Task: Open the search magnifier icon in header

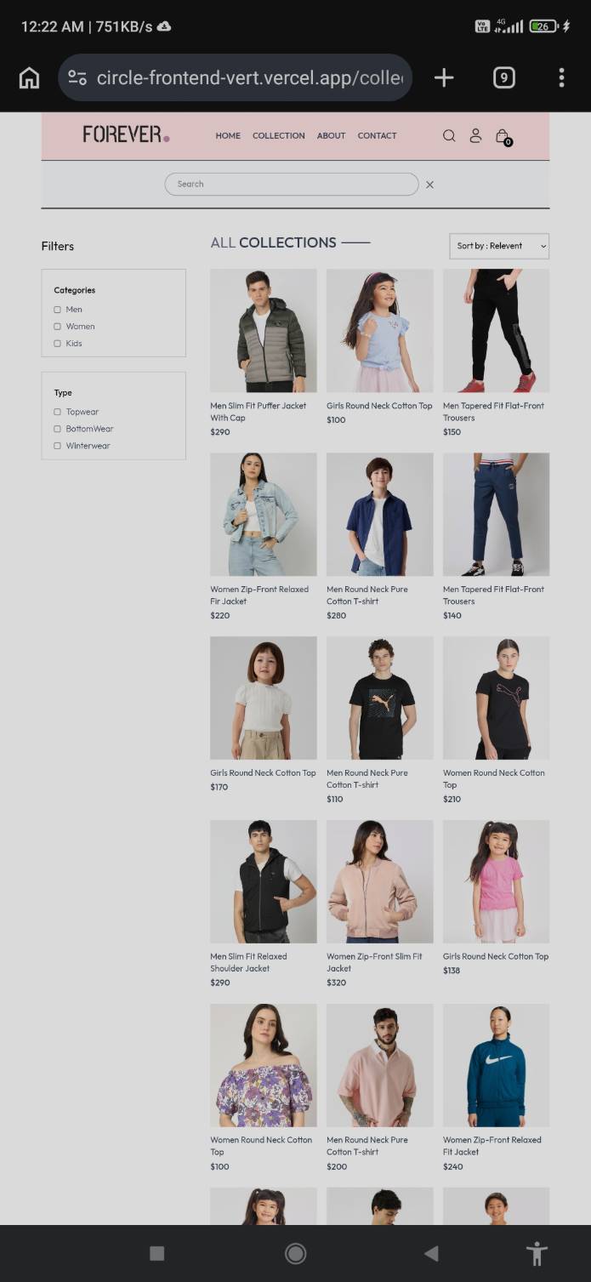Action: tap(449, 135)
